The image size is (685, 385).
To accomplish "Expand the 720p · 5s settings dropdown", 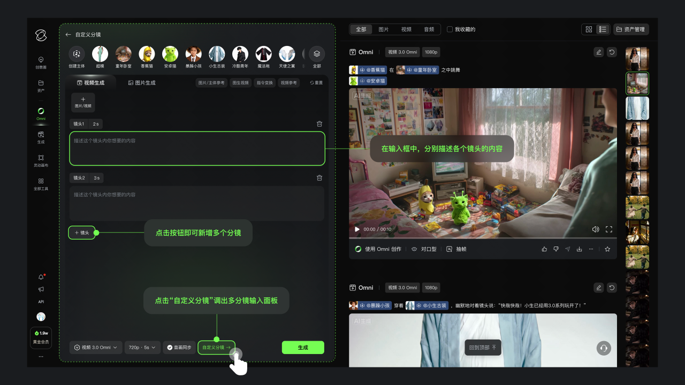I will point(142,348).
